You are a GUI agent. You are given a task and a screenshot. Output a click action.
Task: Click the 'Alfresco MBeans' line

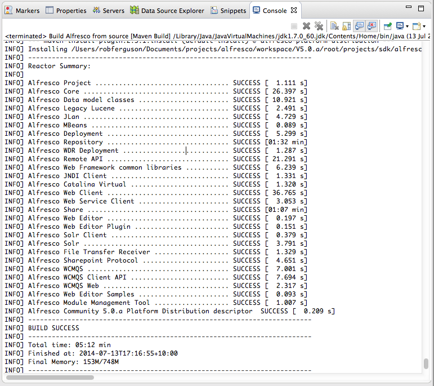pyautogui.click(x=156, y=125)
